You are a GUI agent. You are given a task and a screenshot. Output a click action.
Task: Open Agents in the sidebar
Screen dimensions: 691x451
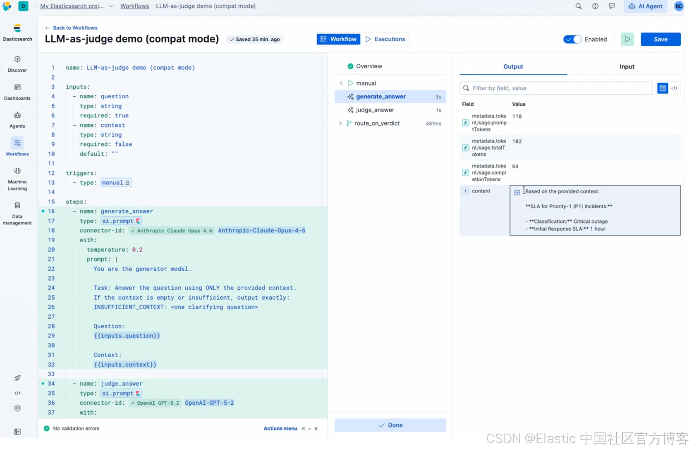pos(17,120)
